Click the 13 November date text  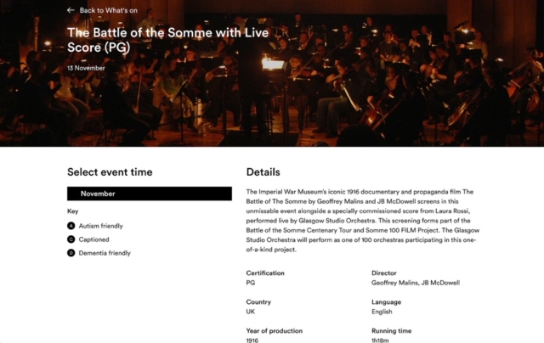(x=86, y=68)
